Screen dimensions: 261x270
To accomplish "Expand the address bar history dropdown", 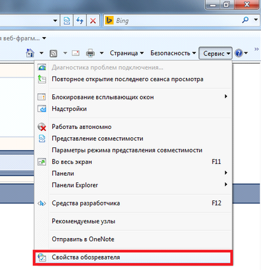I will (x=55, y=20).
